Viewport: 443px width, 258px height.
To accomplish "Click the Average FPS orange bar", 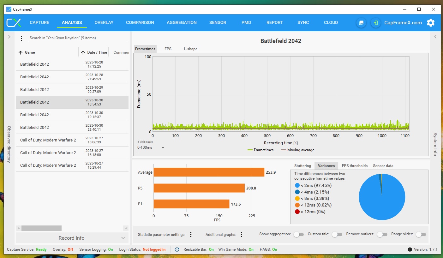I will pyautogui.click(x=209, y=172).
